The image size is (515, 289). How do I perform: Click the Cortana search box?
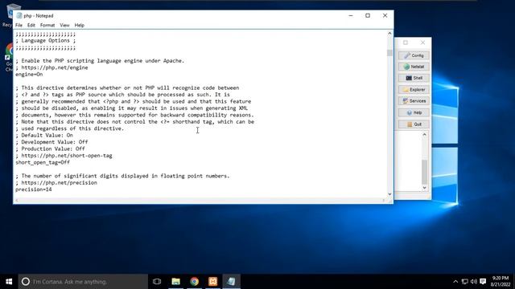[x=83, y=282]
